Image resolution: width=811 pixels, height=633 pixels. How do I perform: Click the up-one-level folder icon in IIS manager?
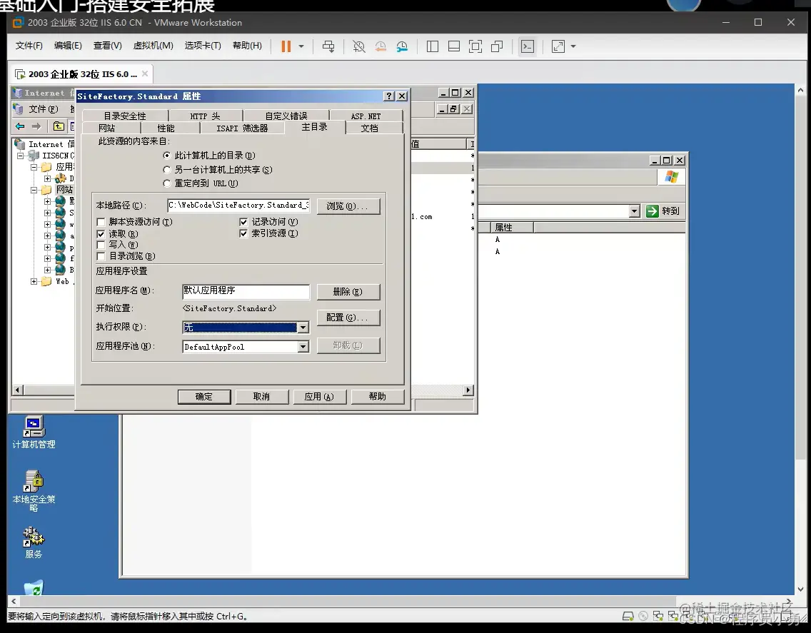(x=59, y=126)
